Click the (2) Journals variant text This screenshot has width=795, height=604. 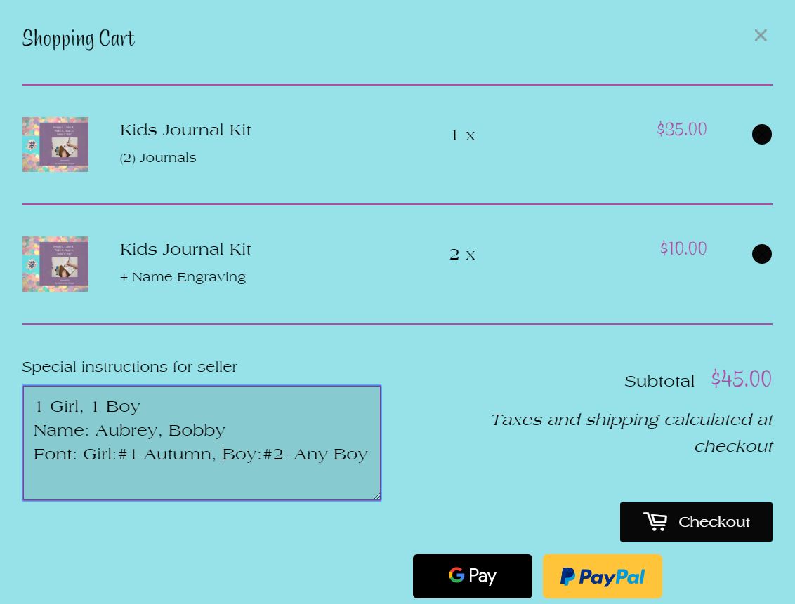[x=158, y=158]
